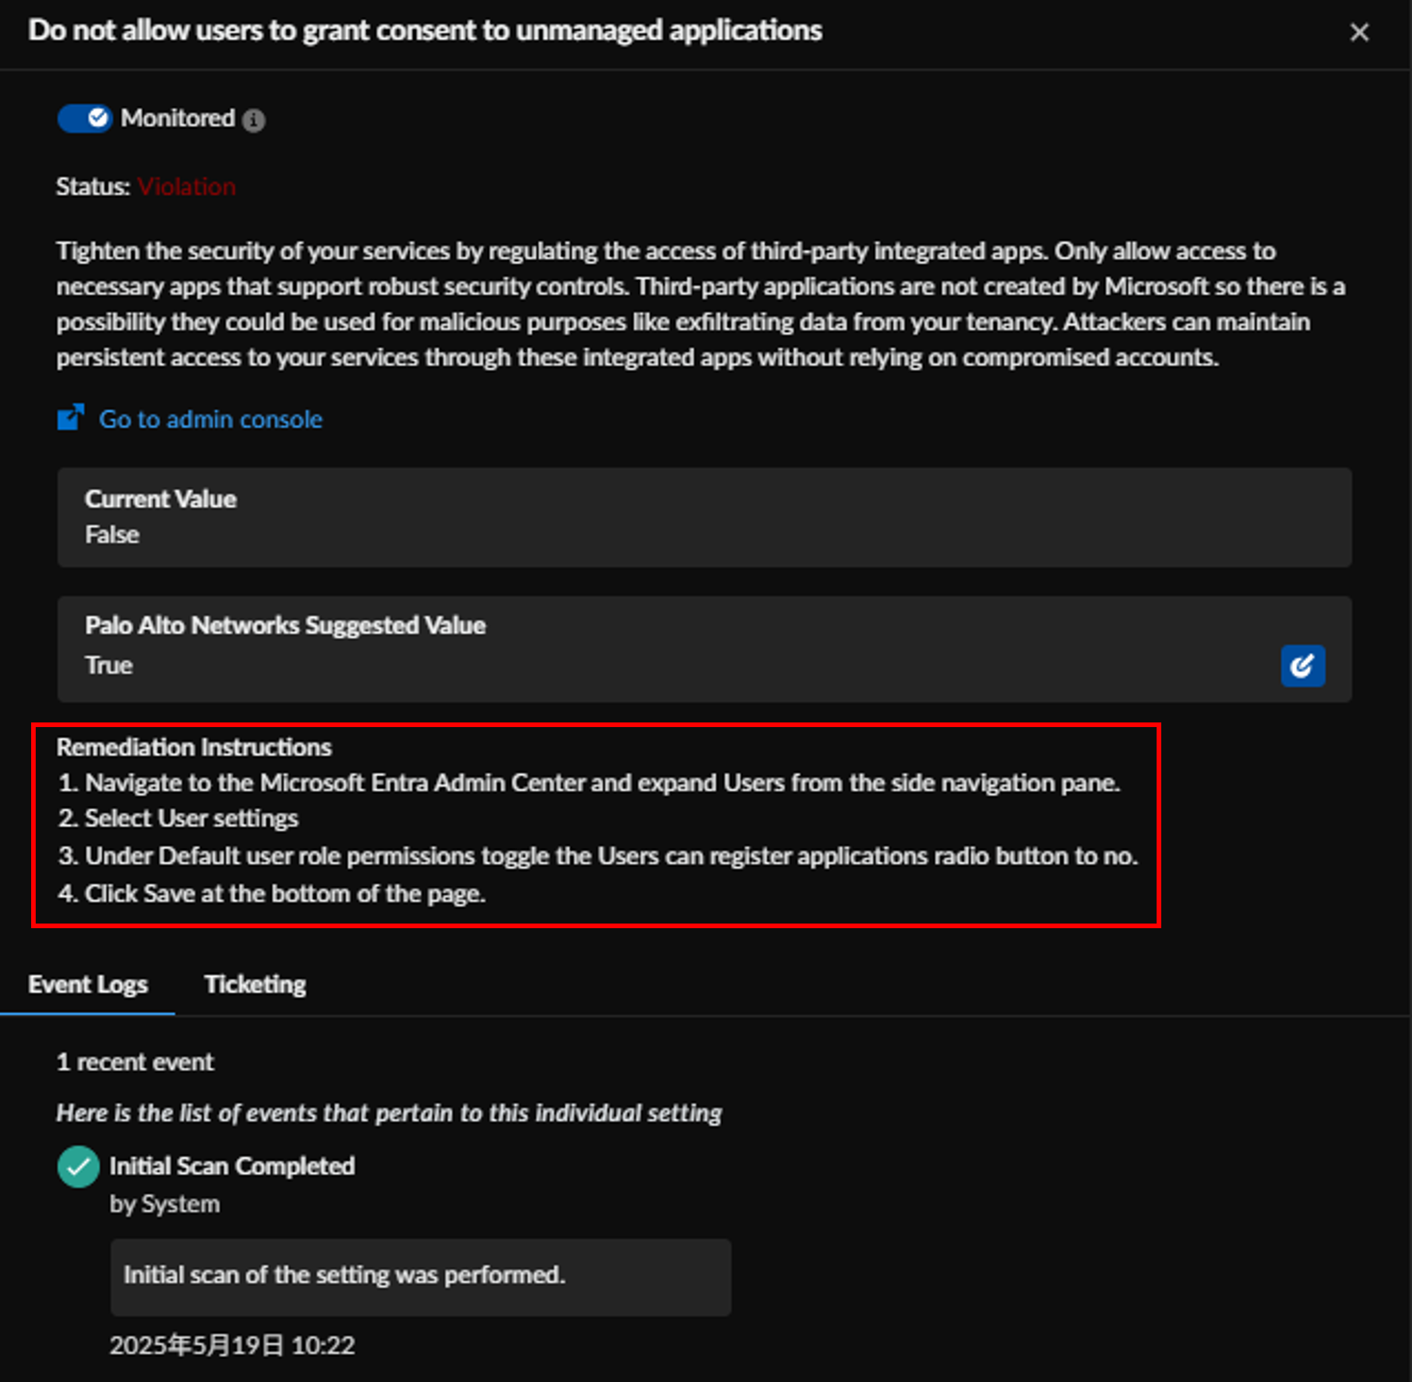
Task: Switch to the Ticketing tab
Action: (255, 985)
